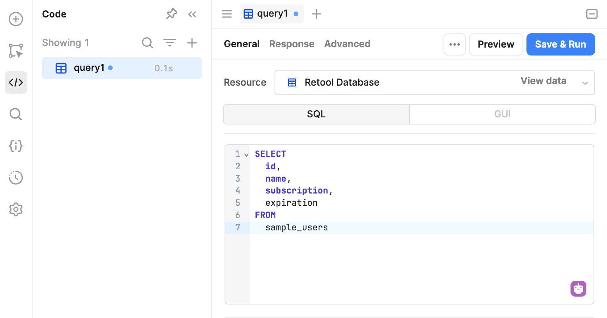
Task: Click the SELECT keyword in SQL editor
Action: coord(271,154)
